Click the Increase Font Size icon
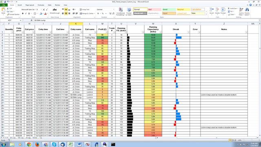The width and height of the screenshot is (261, 147). click(44, 9)
